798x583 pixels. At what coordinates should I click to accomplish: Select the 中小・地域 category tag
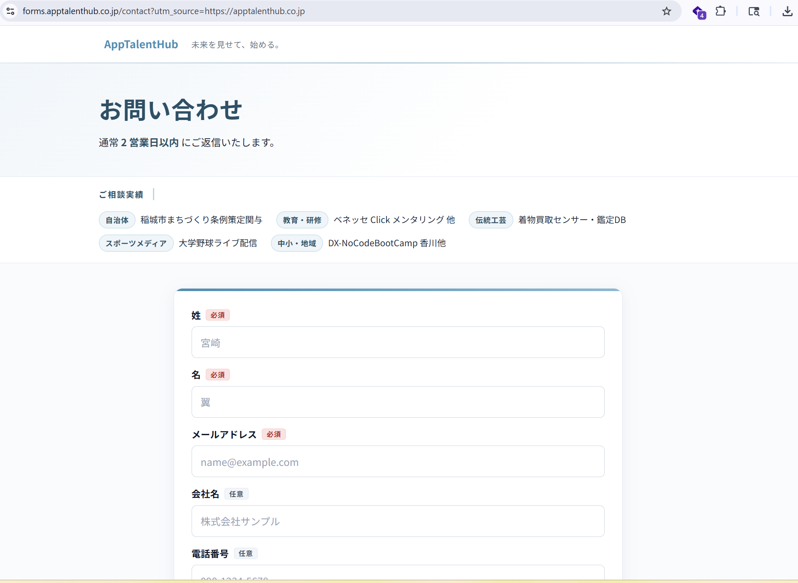point(297,243)
